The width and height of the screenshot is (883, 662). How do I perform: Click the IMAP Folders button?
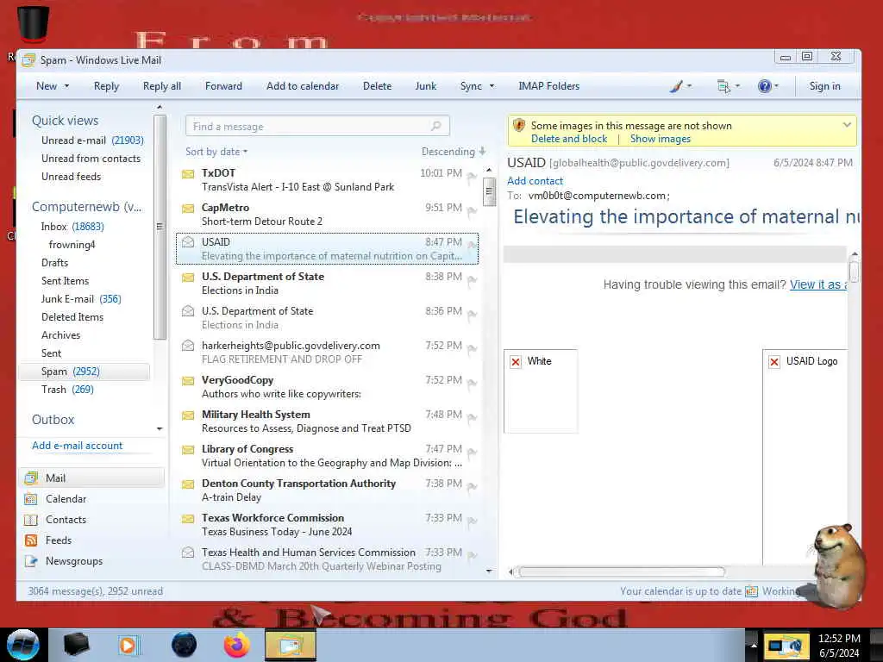[548, 86]
